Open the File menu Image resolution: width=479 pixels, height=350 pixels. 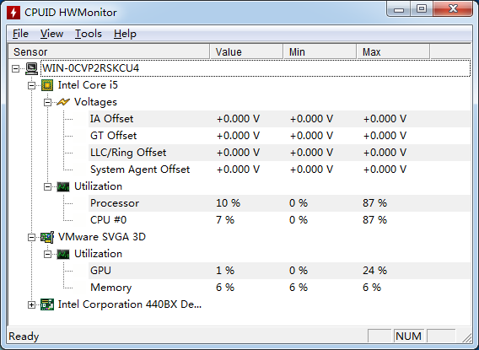pyautogui.click(x=20, y=34)
